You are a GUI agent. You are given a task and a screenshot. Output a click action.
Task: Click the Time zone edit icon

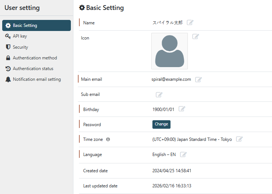pos(240,139)
